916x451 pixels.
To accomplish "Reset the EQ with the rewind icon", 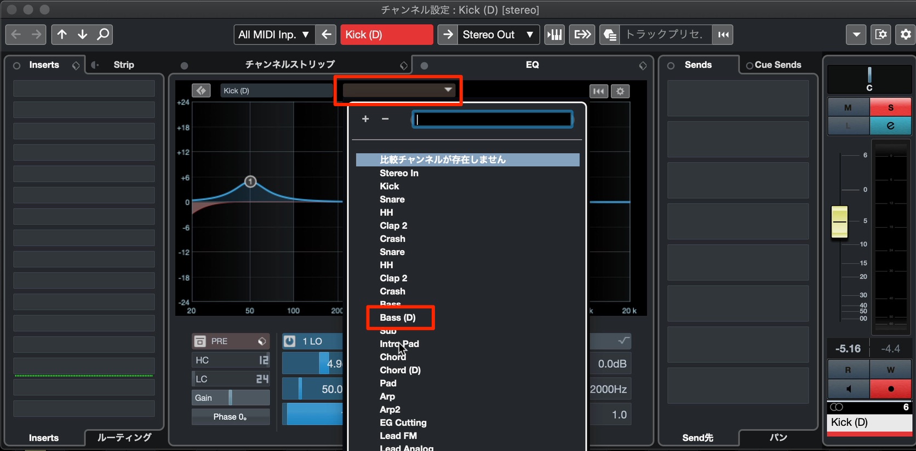I will [x=599, y=91].
